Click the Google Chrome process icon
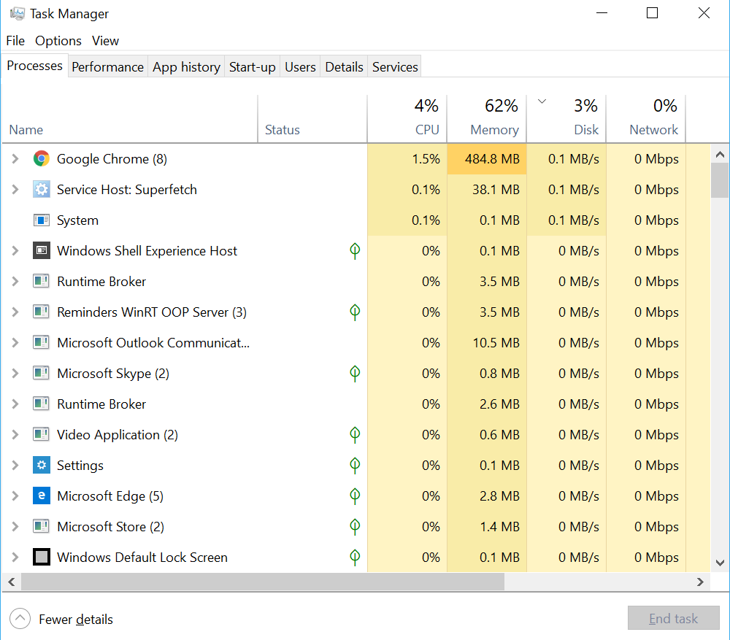Image resolution: width=730 pixels, height=640 pixels. 41,158
